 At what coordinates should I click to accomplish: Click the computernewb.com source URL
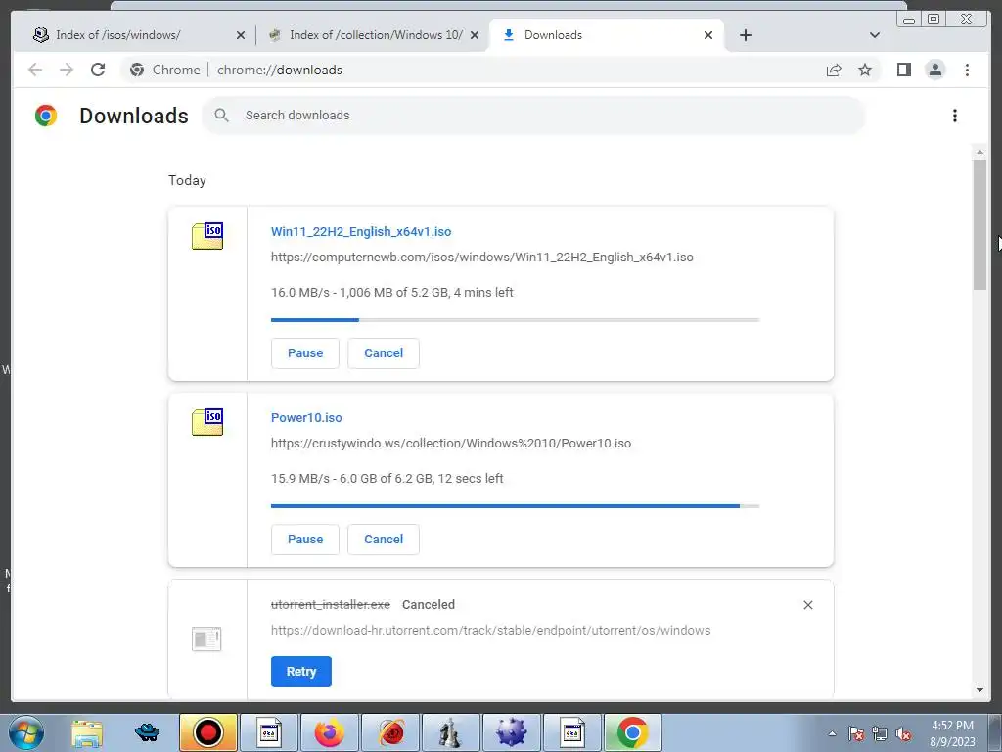click(481, 258)
